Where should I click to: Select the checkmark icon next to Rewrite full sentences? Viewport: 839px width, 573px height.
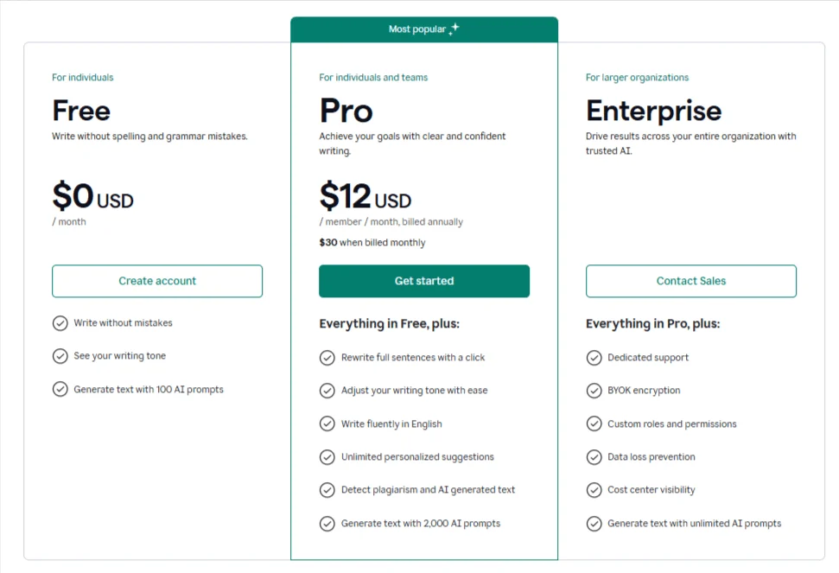coord(327,357)
